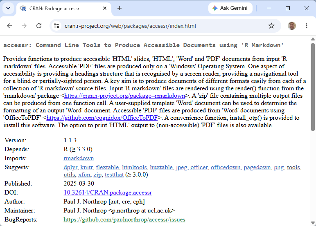Click the accessr package title heading
This screenshot has width=316, height=226.
[143, 45]
